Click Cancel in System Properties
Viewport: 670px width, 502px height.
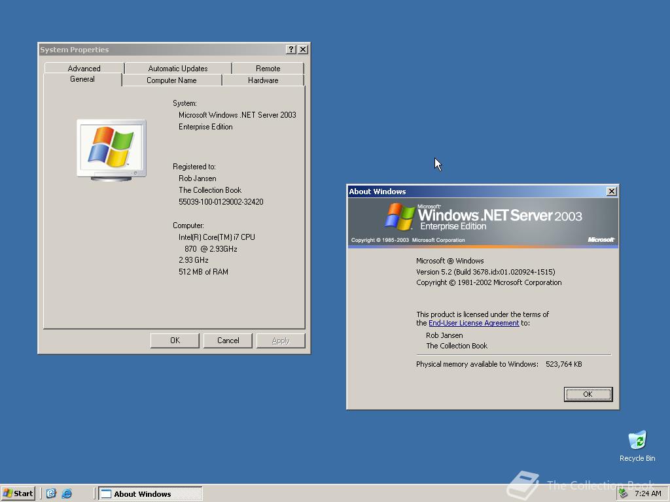pos(228,341)
